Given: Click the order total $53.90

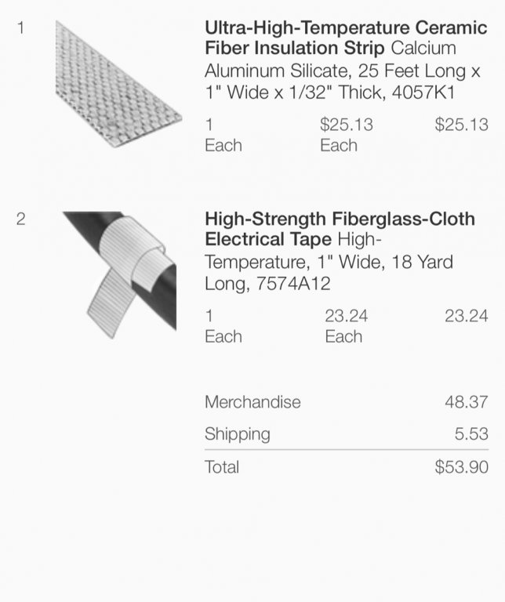Looking at the screenshot, I should 461,467.
